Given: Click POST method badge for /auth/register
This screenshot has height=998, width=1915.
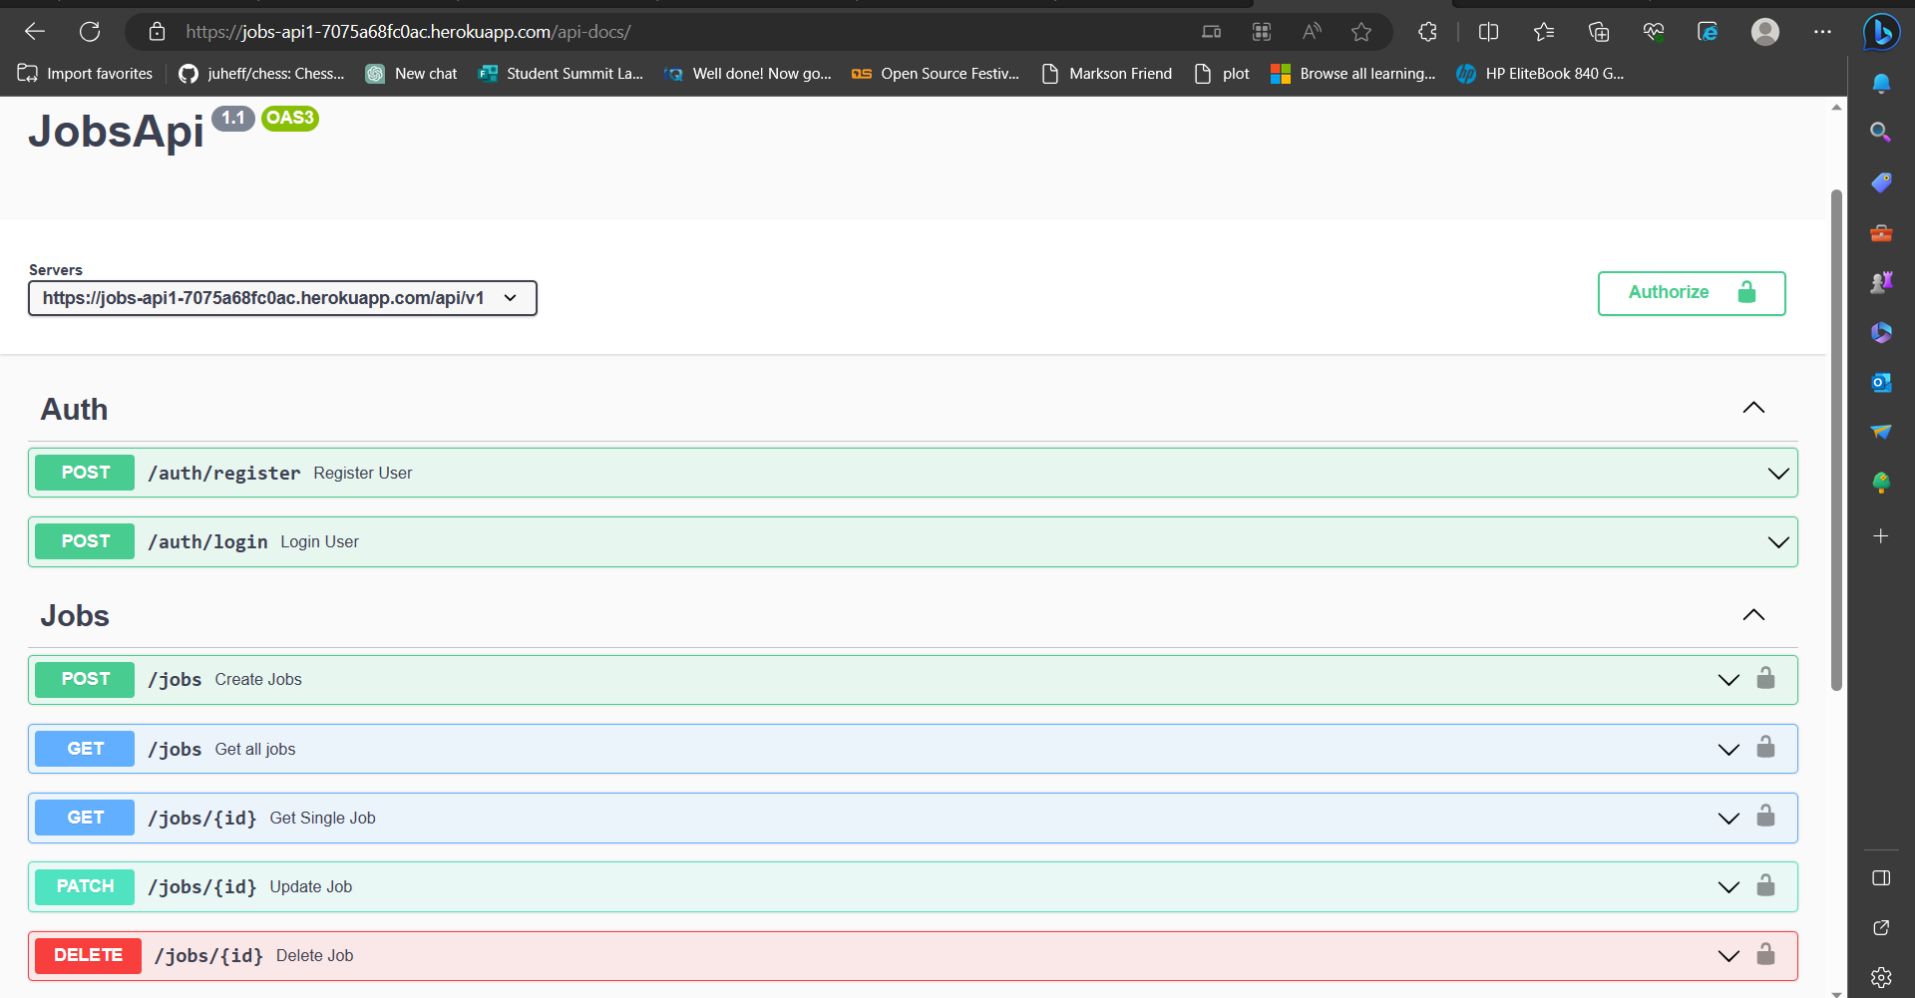Looking at the screenshot, I should pyautogui.click(x=85, y=473).
